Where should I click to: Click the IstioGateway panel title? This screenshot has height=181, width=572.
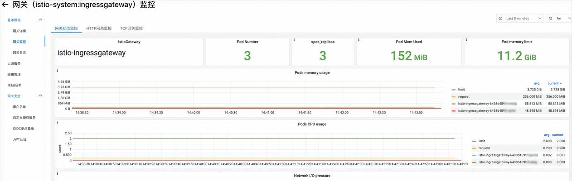pyautogui.click(x=129, y=42)
